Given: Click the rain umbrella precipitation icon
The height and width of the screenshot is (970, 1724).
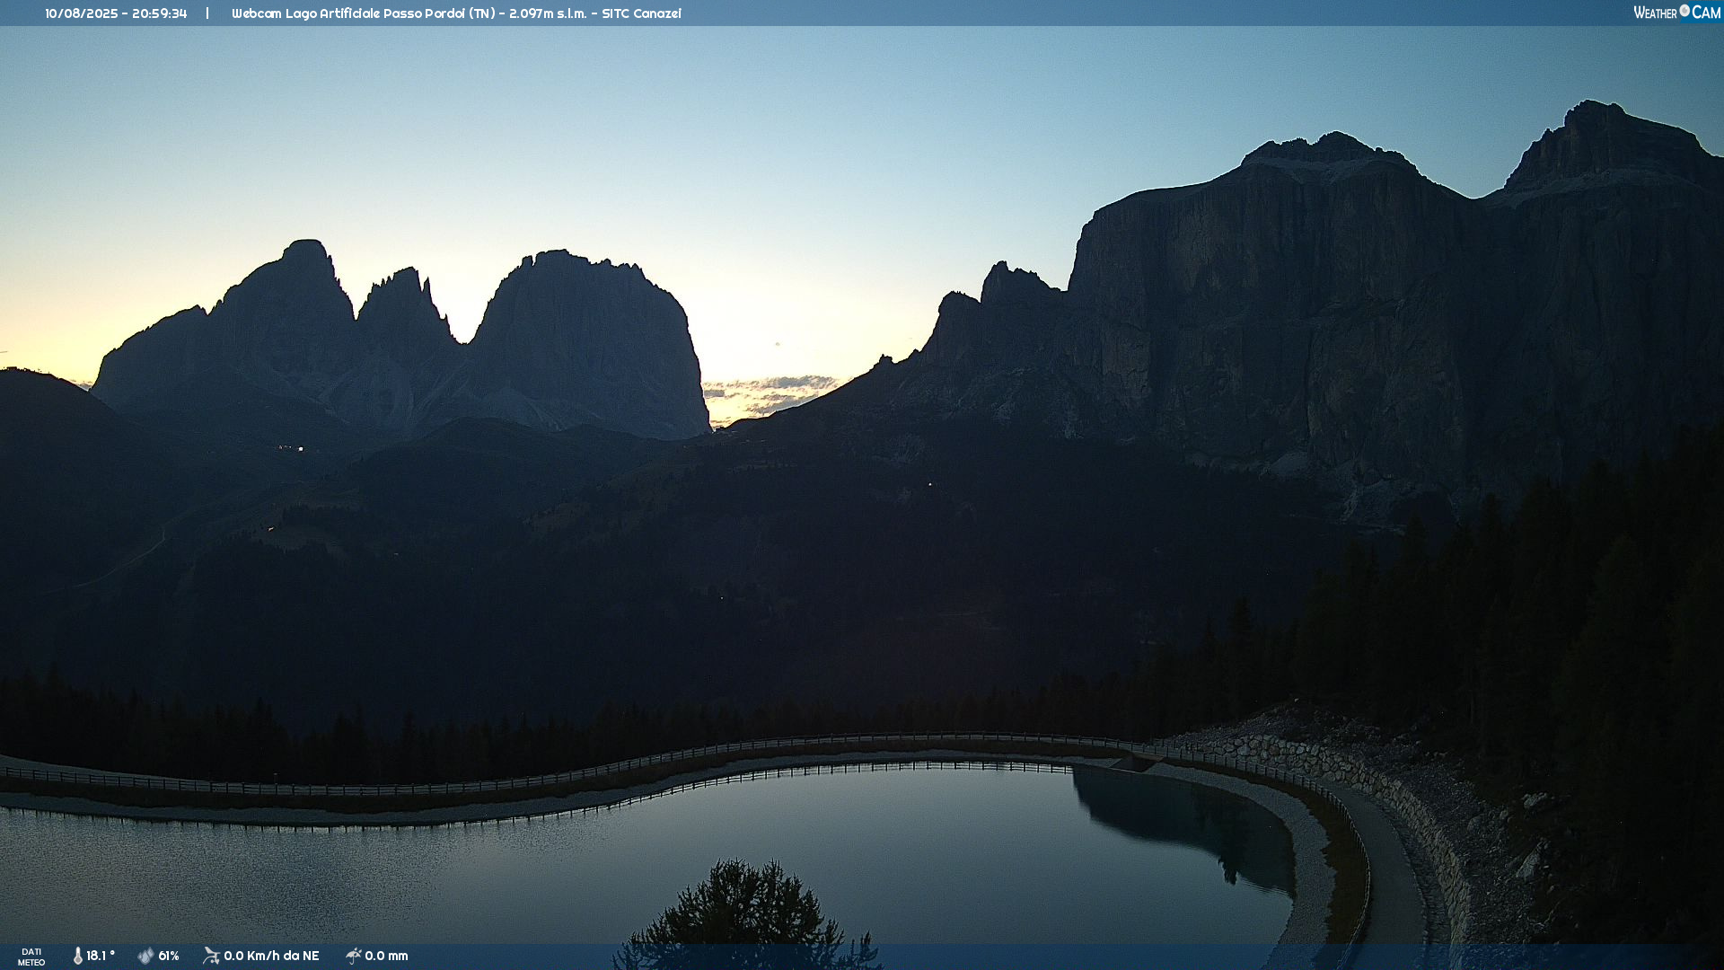Looking at the screenshot, I should coord(353,956).
